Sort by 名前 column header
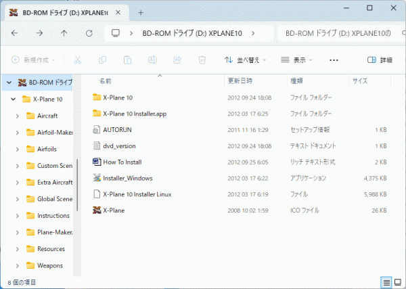Viewport: 406px width, 289px height. coord(106,81)
